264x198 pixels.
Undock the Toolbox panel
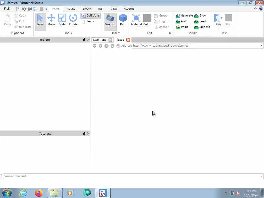pyautogui.click(x=84, y=40)
